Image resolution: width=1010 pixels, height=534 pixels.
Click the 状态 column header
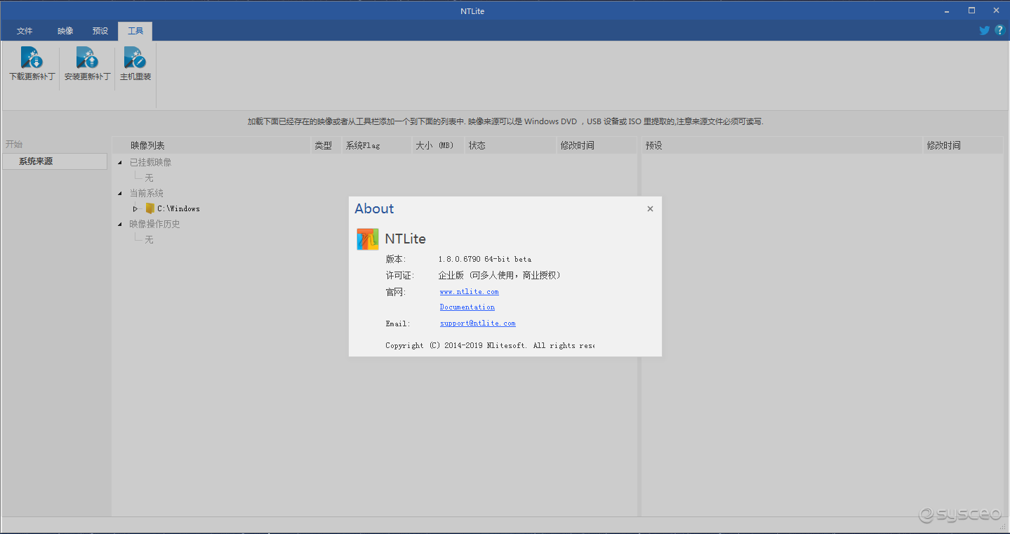510,145
